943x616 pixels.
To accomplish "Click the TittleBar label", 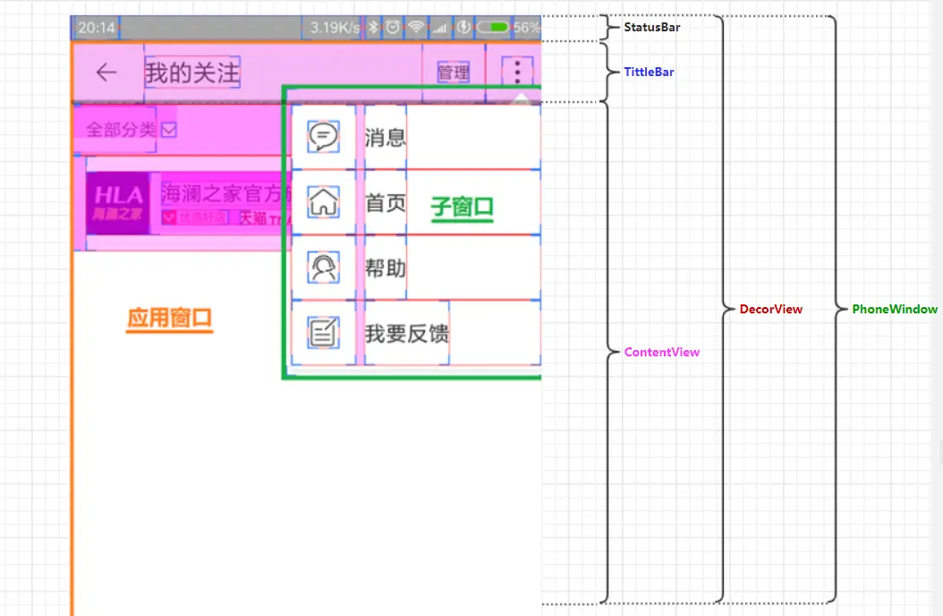I will click(x=649, y=73).
